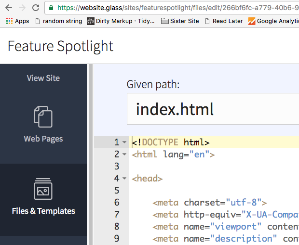Click the head tag on line 4
The height and width of the screenshot is (245, 299).
147,179
